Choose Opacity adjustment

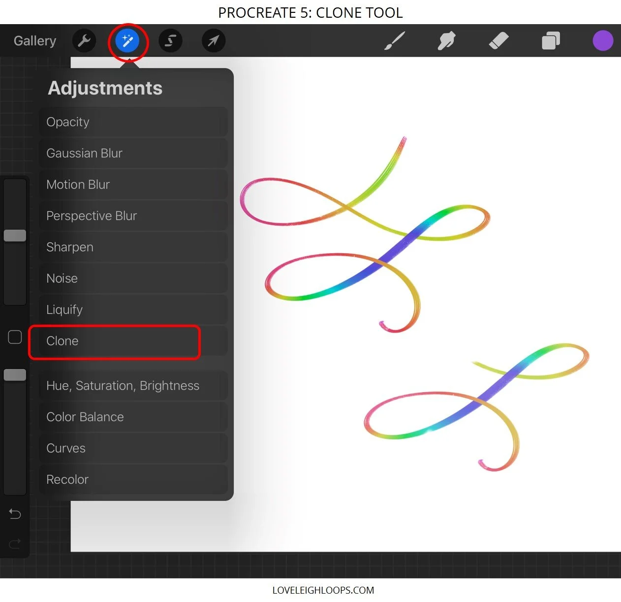coord(133,122)
